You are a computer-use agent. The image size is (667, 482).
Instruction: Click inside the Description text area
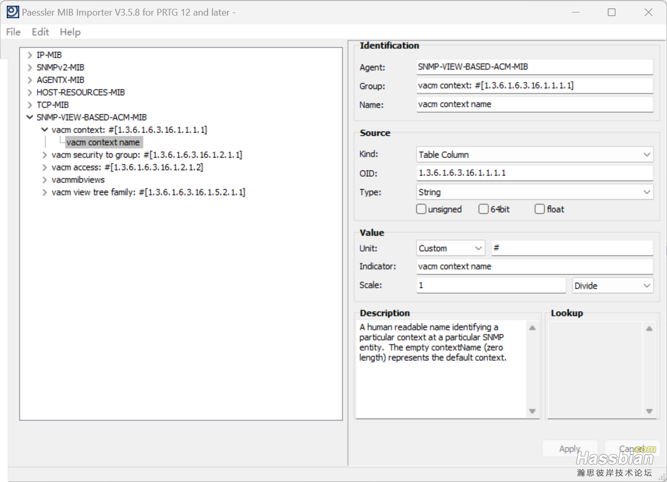click(x=441, y=369)
